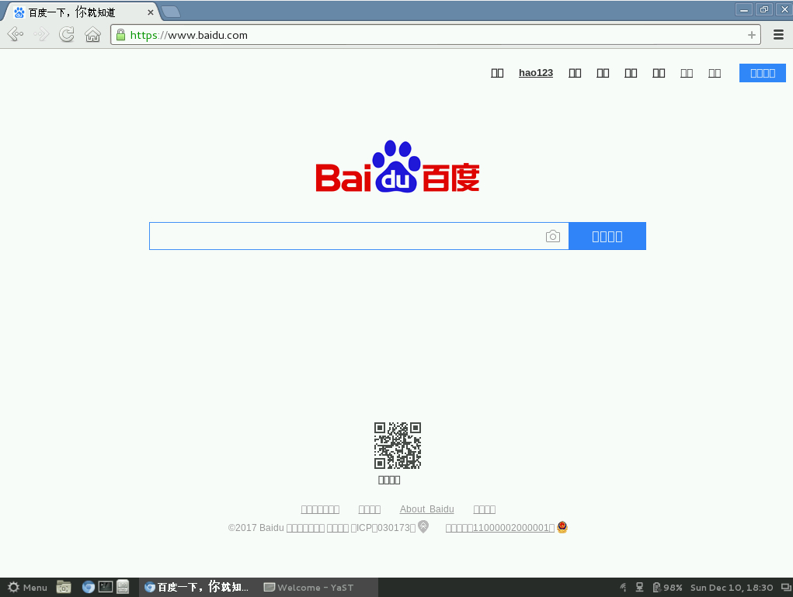Reload the Baidu page
Screen dimensions: 793x597
(67, 34)
